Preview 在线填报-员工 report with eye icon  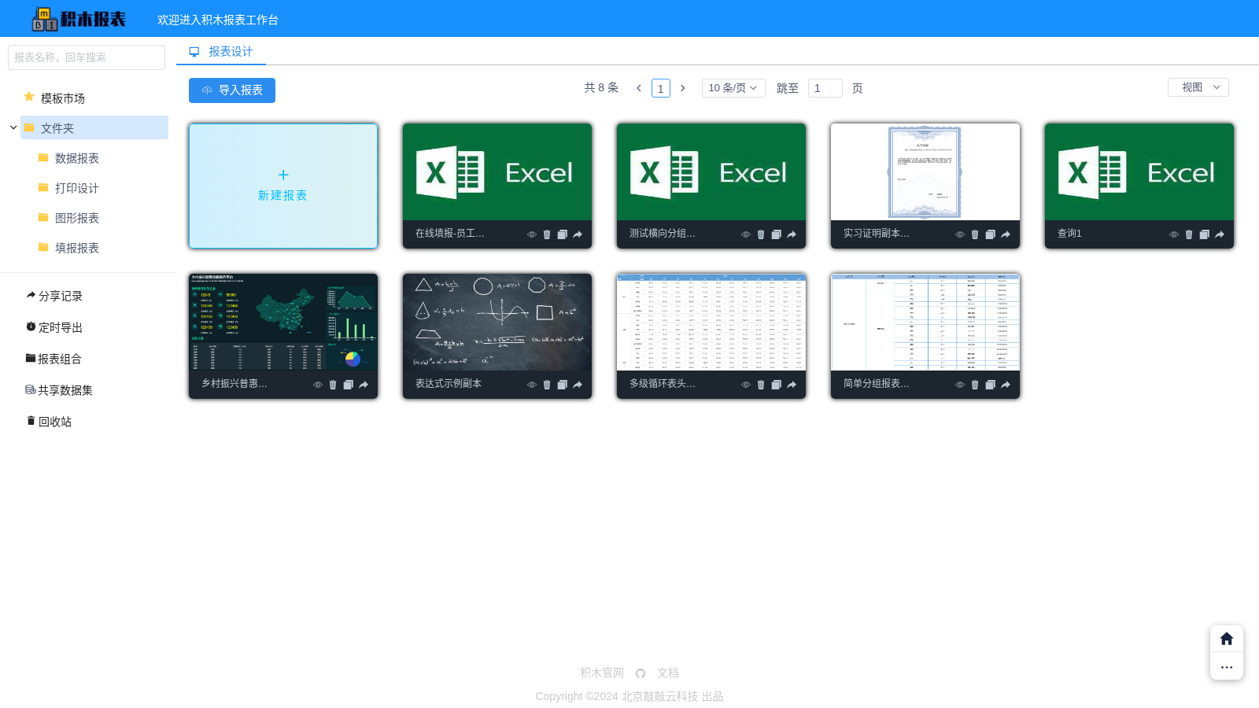(x=532, y=234)
